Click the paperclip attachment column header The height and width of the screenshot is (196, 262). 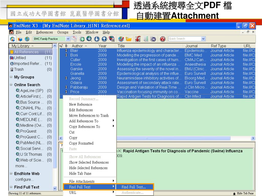[66, 46]
